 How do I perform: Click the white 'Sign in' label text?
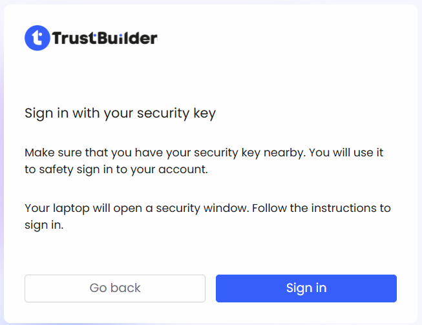click(306, 288)
